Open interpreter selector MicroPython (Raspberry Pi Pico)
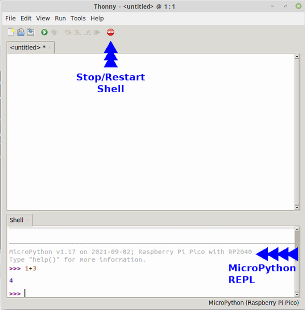Viewport: 305px width, 310px height. point(254,303)
